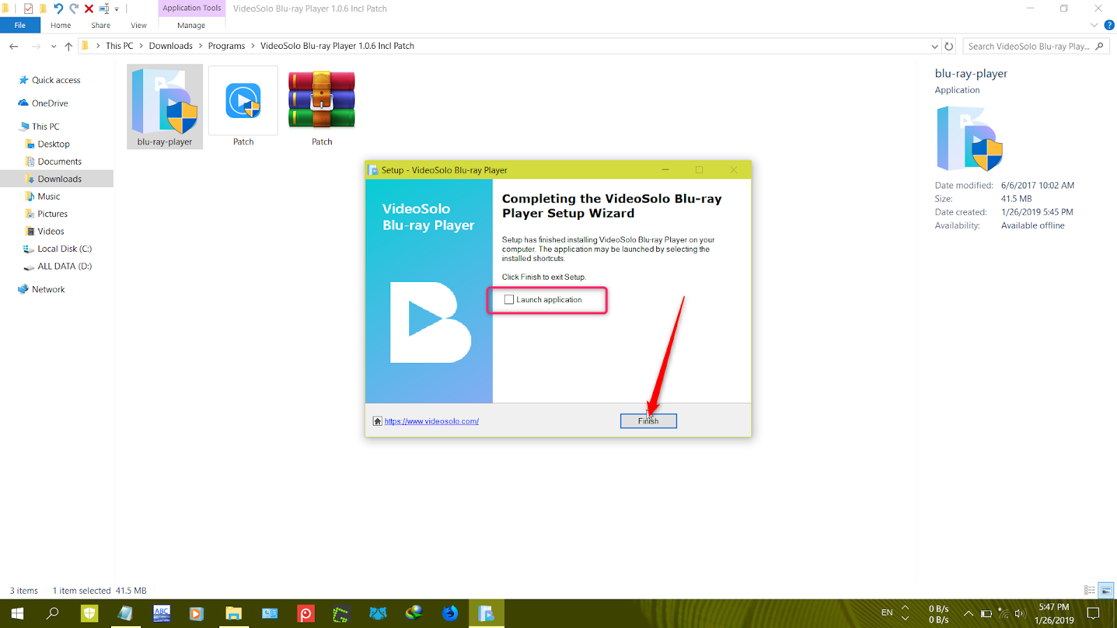Open Customize Quick Access Toolbar dropdown
This screenshot has width=1117, height=628.
pos(117,9)
